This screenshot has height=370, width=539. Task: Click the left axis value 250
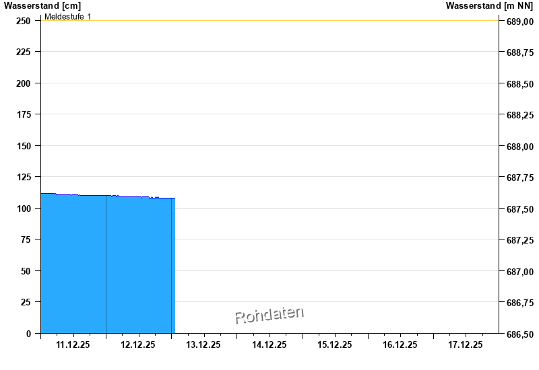point(24,21)
